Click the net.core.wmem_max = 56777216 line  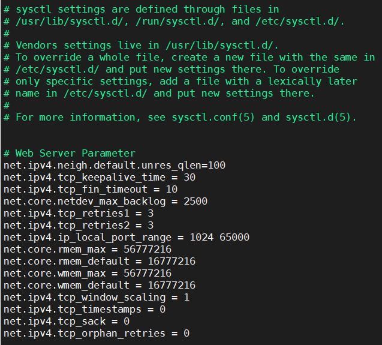88,274
